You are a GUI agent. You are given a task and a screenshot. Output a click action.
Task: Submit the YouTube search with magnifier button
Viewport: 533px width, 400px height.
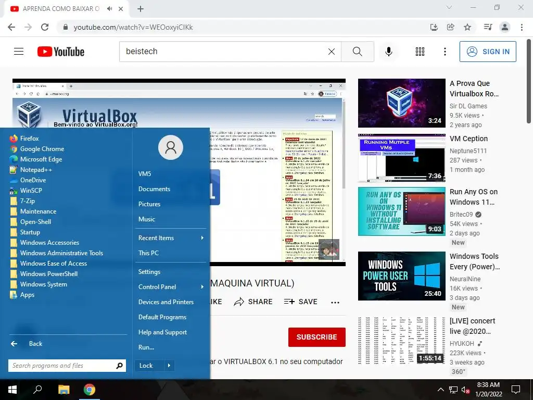tap(357, 52)
